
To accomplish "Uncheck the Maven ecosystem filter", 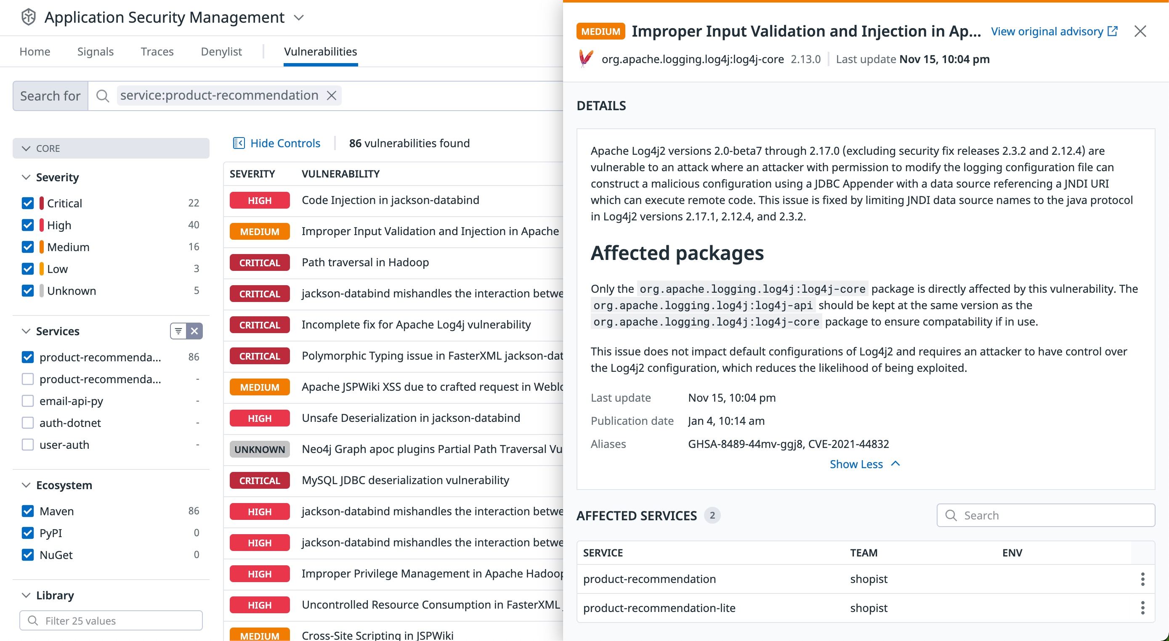I will point(28,511).
